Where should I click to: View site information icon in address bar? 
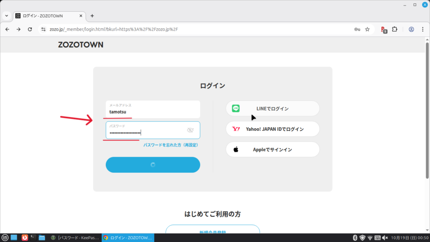[x=43, y=29]
